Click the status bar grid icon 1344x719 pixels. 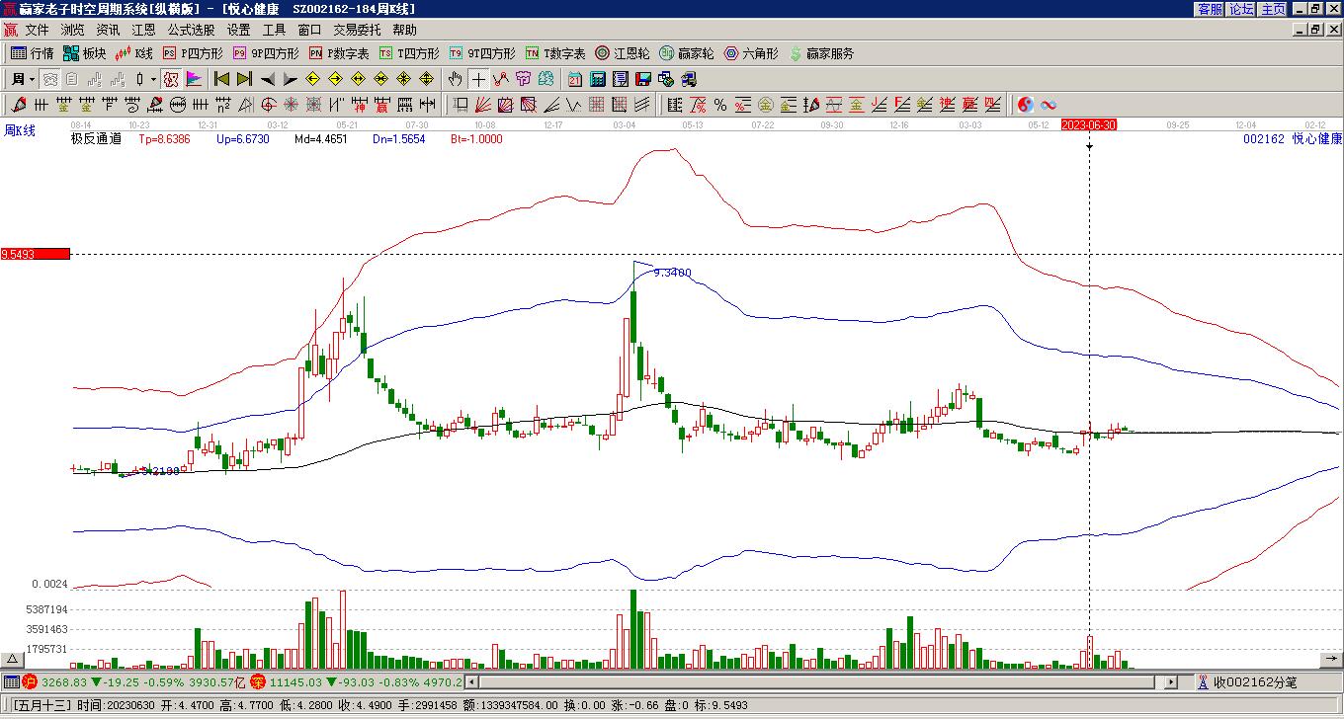tap(11, 681)
